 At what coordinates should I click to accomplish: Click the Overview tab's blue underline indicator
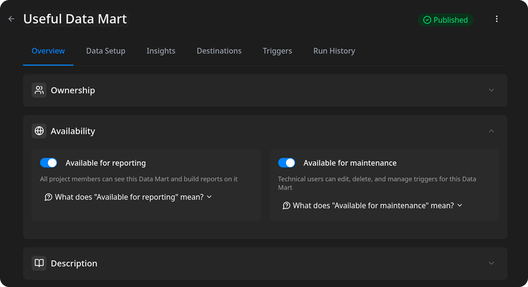[x=48, y=64]
